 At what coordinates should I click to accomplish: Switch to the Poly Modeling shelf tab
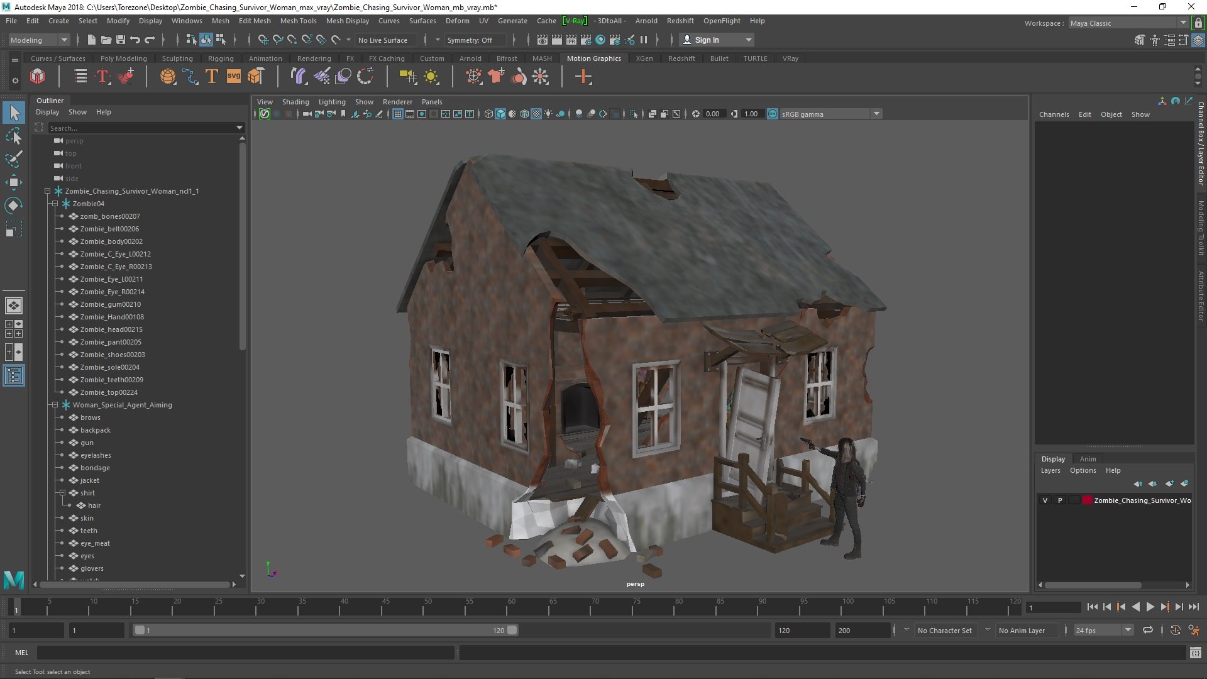click(123, 58)
